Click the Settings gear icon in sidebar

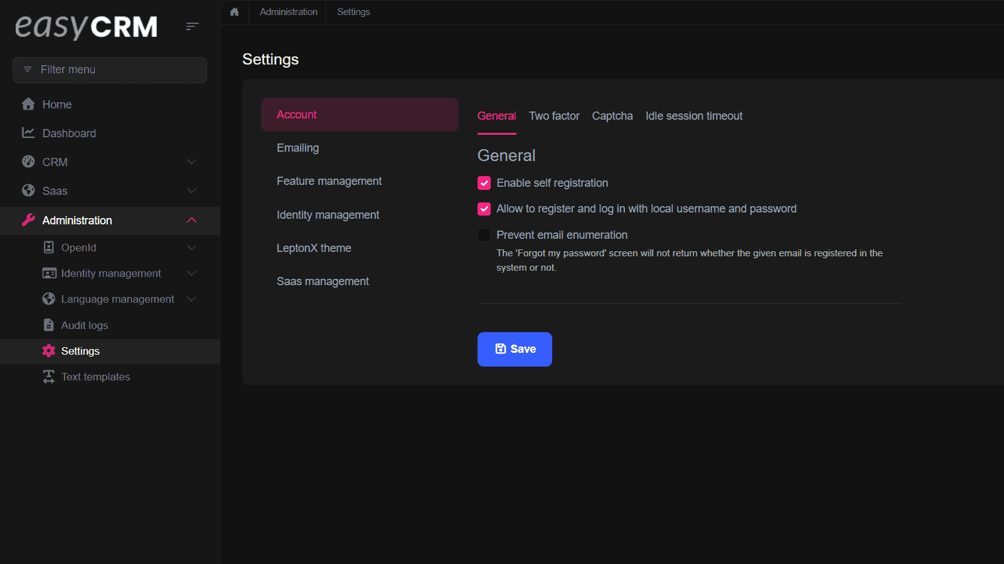[49, 351]
